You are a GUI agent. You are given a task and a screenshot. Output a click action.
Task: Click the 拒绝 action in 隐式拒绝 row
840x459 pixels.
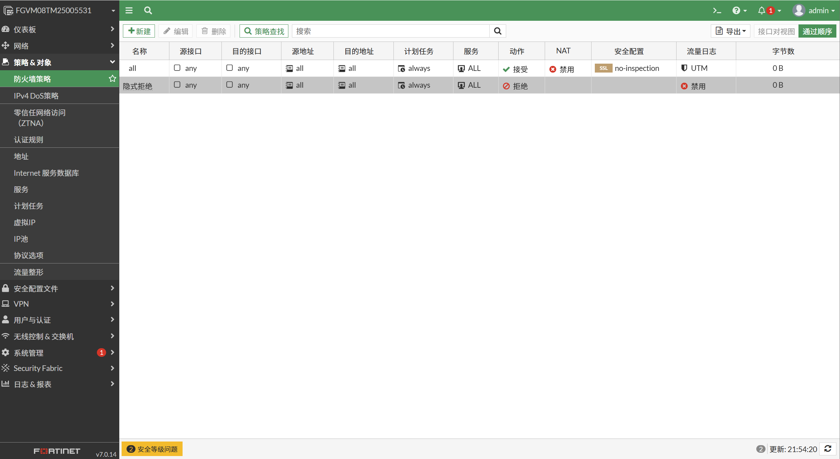click(x=515, y=86)
